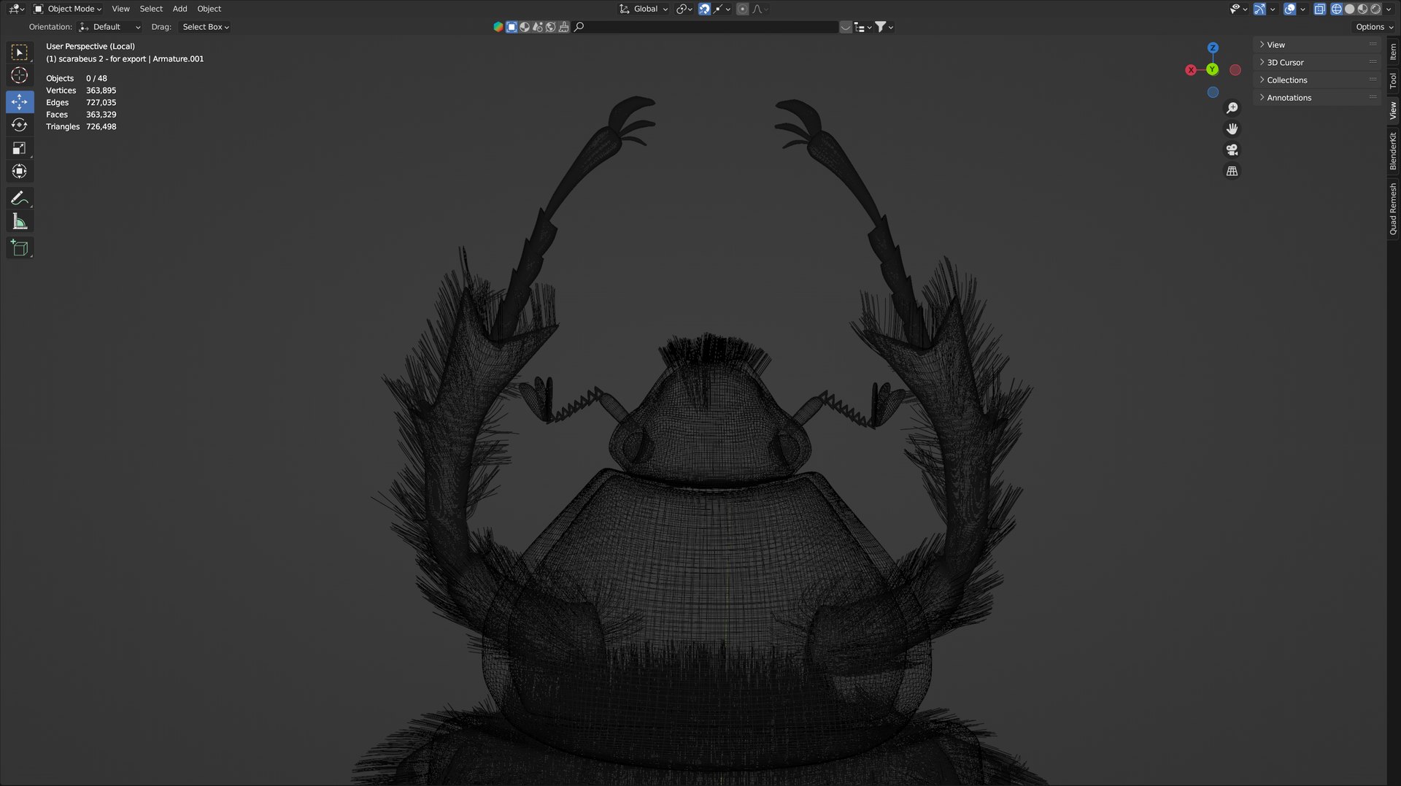Toggle show overlays button

[1289, 9]
